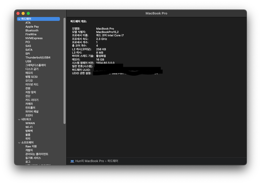Select the 네트워크 category label
This screenshot has width=261, height=184.
(26, 119)
